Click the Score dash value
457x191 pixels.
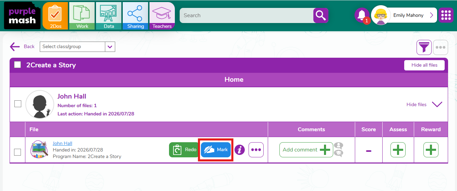pos(369,150)
